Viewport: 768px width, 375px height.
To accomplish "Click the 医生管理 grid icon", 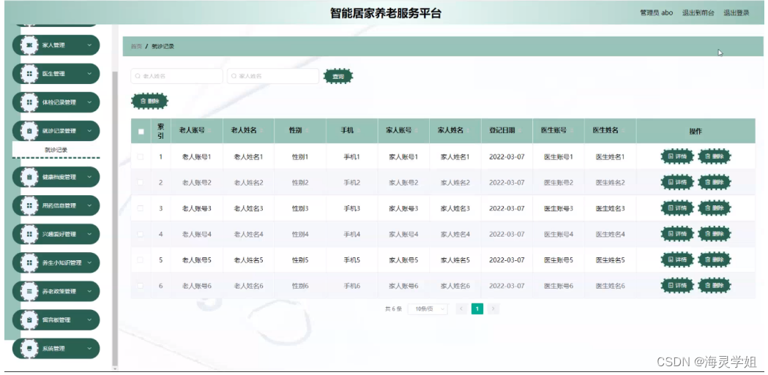I will (29, 74).
